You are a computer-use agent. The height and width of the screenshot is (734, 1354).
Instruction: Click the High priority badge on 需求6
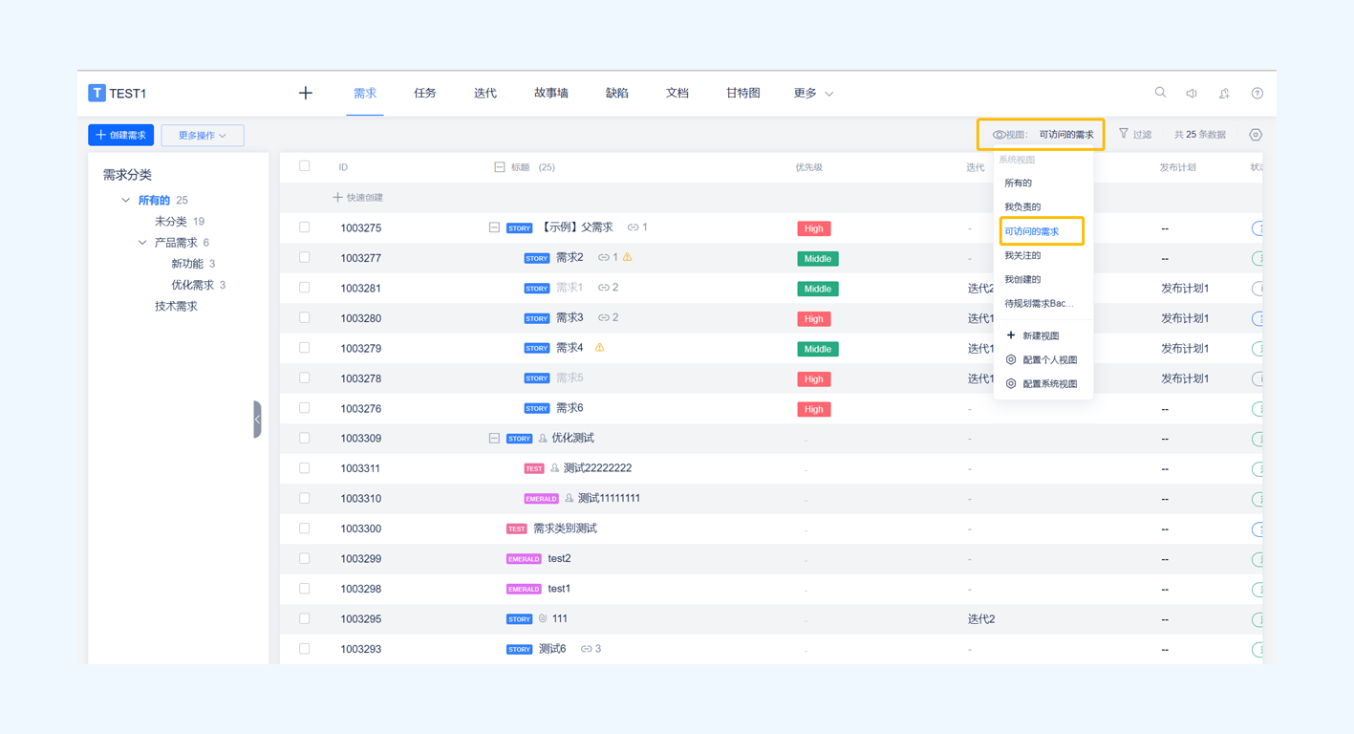point(814,409)
